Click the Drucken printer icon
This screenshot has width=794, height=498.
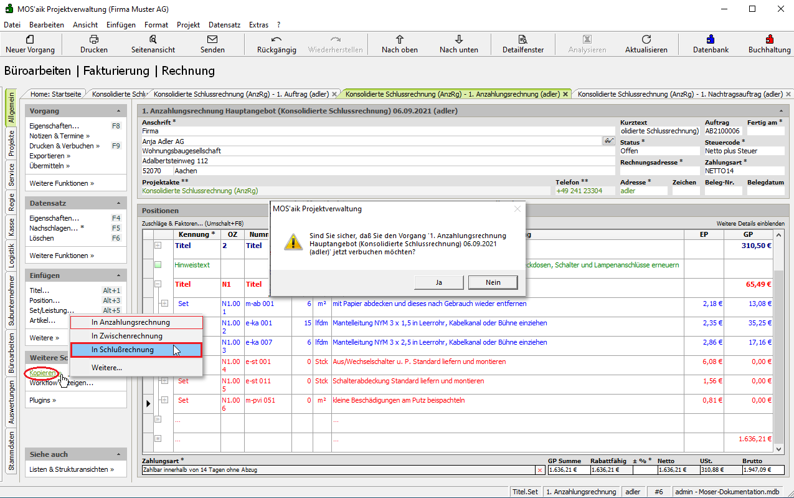pyautogui.click(x=94, y=39)
